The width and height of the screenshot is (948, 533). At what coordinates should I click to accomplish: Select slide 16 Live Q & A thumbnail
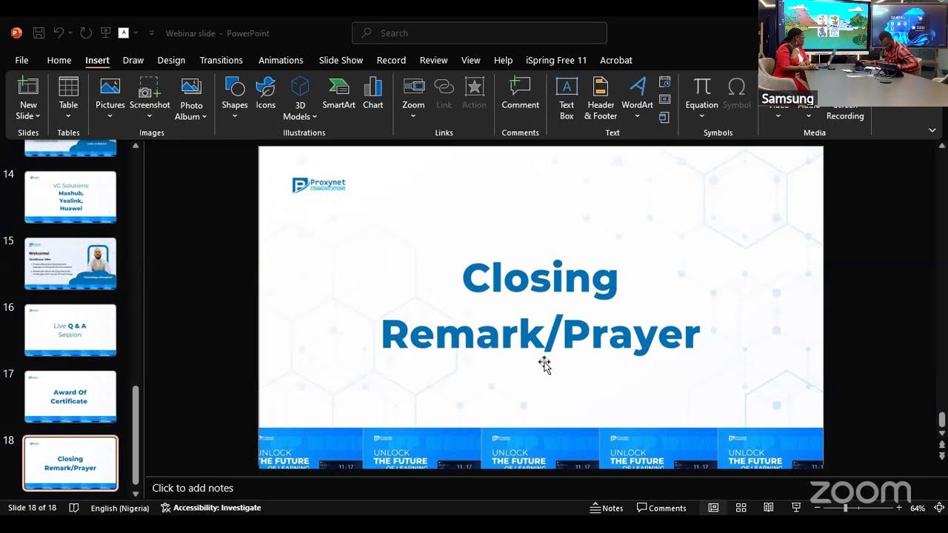[x=70, y=330]
